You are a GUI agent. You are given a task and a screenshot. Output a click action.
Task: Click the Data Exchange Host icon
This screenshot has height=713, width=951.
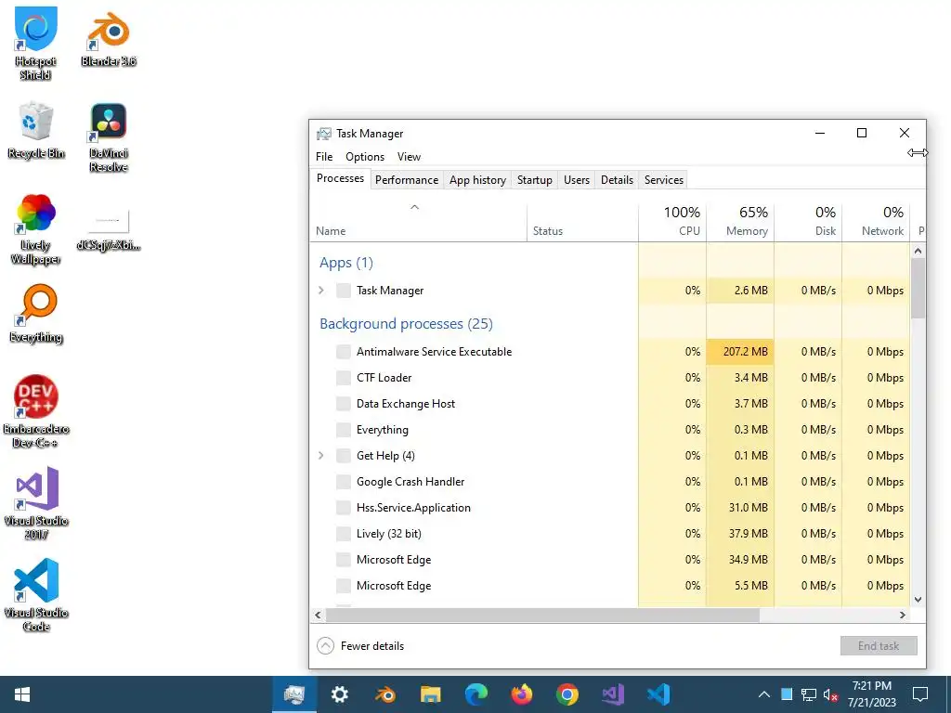(344, 404)
